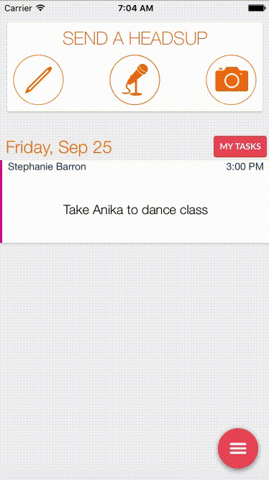The image size is (269, 480).
Task: Open the red hamburger menu button
Action: (238, 448)
